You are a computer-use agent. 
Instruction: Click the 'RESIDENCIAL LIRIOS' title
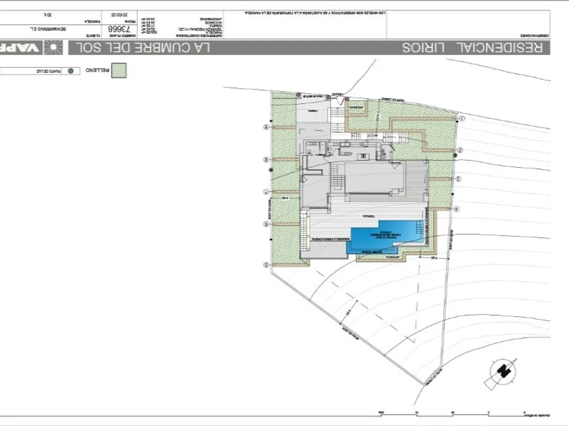tap(472, 48)
